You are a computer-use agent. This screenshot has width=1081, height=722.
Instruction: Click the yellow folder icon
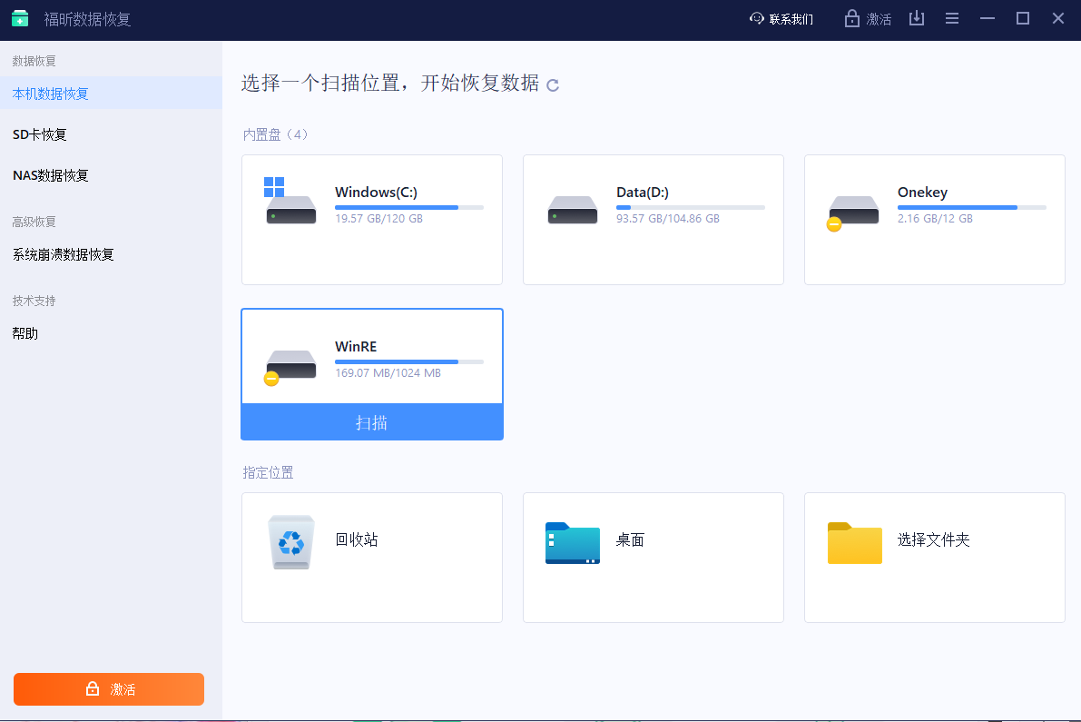855,543
